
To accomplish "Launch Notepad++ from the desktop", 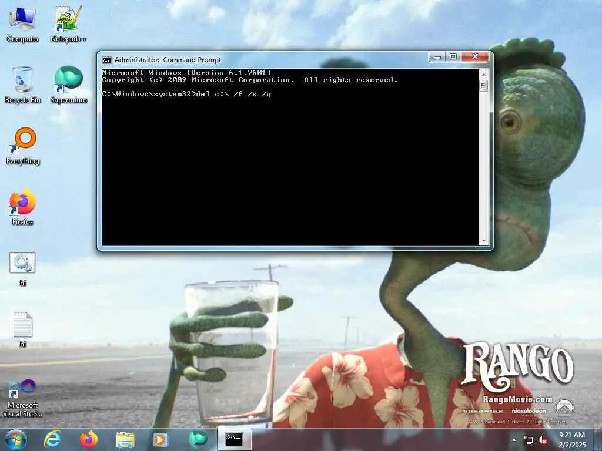I will 68,25.
